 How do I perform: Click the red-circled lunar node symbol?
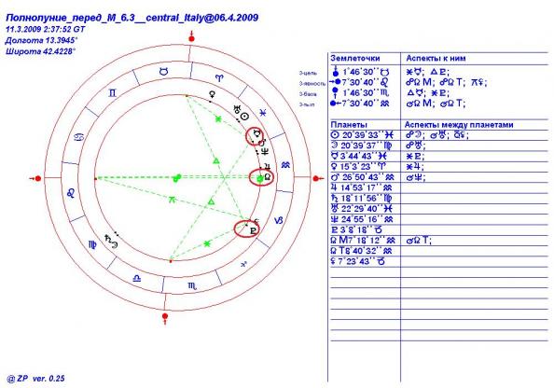coord(269,176)
